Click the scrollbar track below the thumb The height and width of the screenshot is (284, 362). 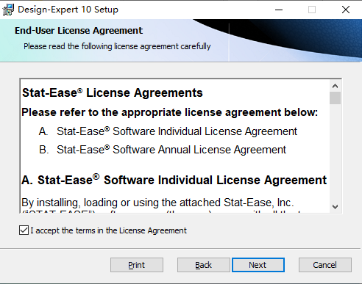pyautogui.click(x=335, y=153)
